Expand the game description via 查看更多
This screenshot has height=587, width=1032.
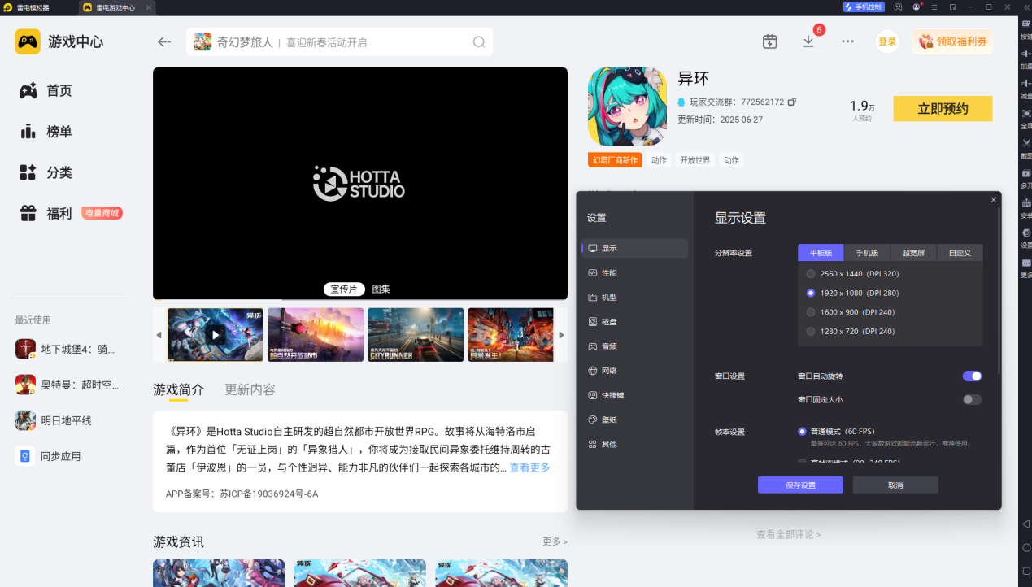(x=529, y=467)
